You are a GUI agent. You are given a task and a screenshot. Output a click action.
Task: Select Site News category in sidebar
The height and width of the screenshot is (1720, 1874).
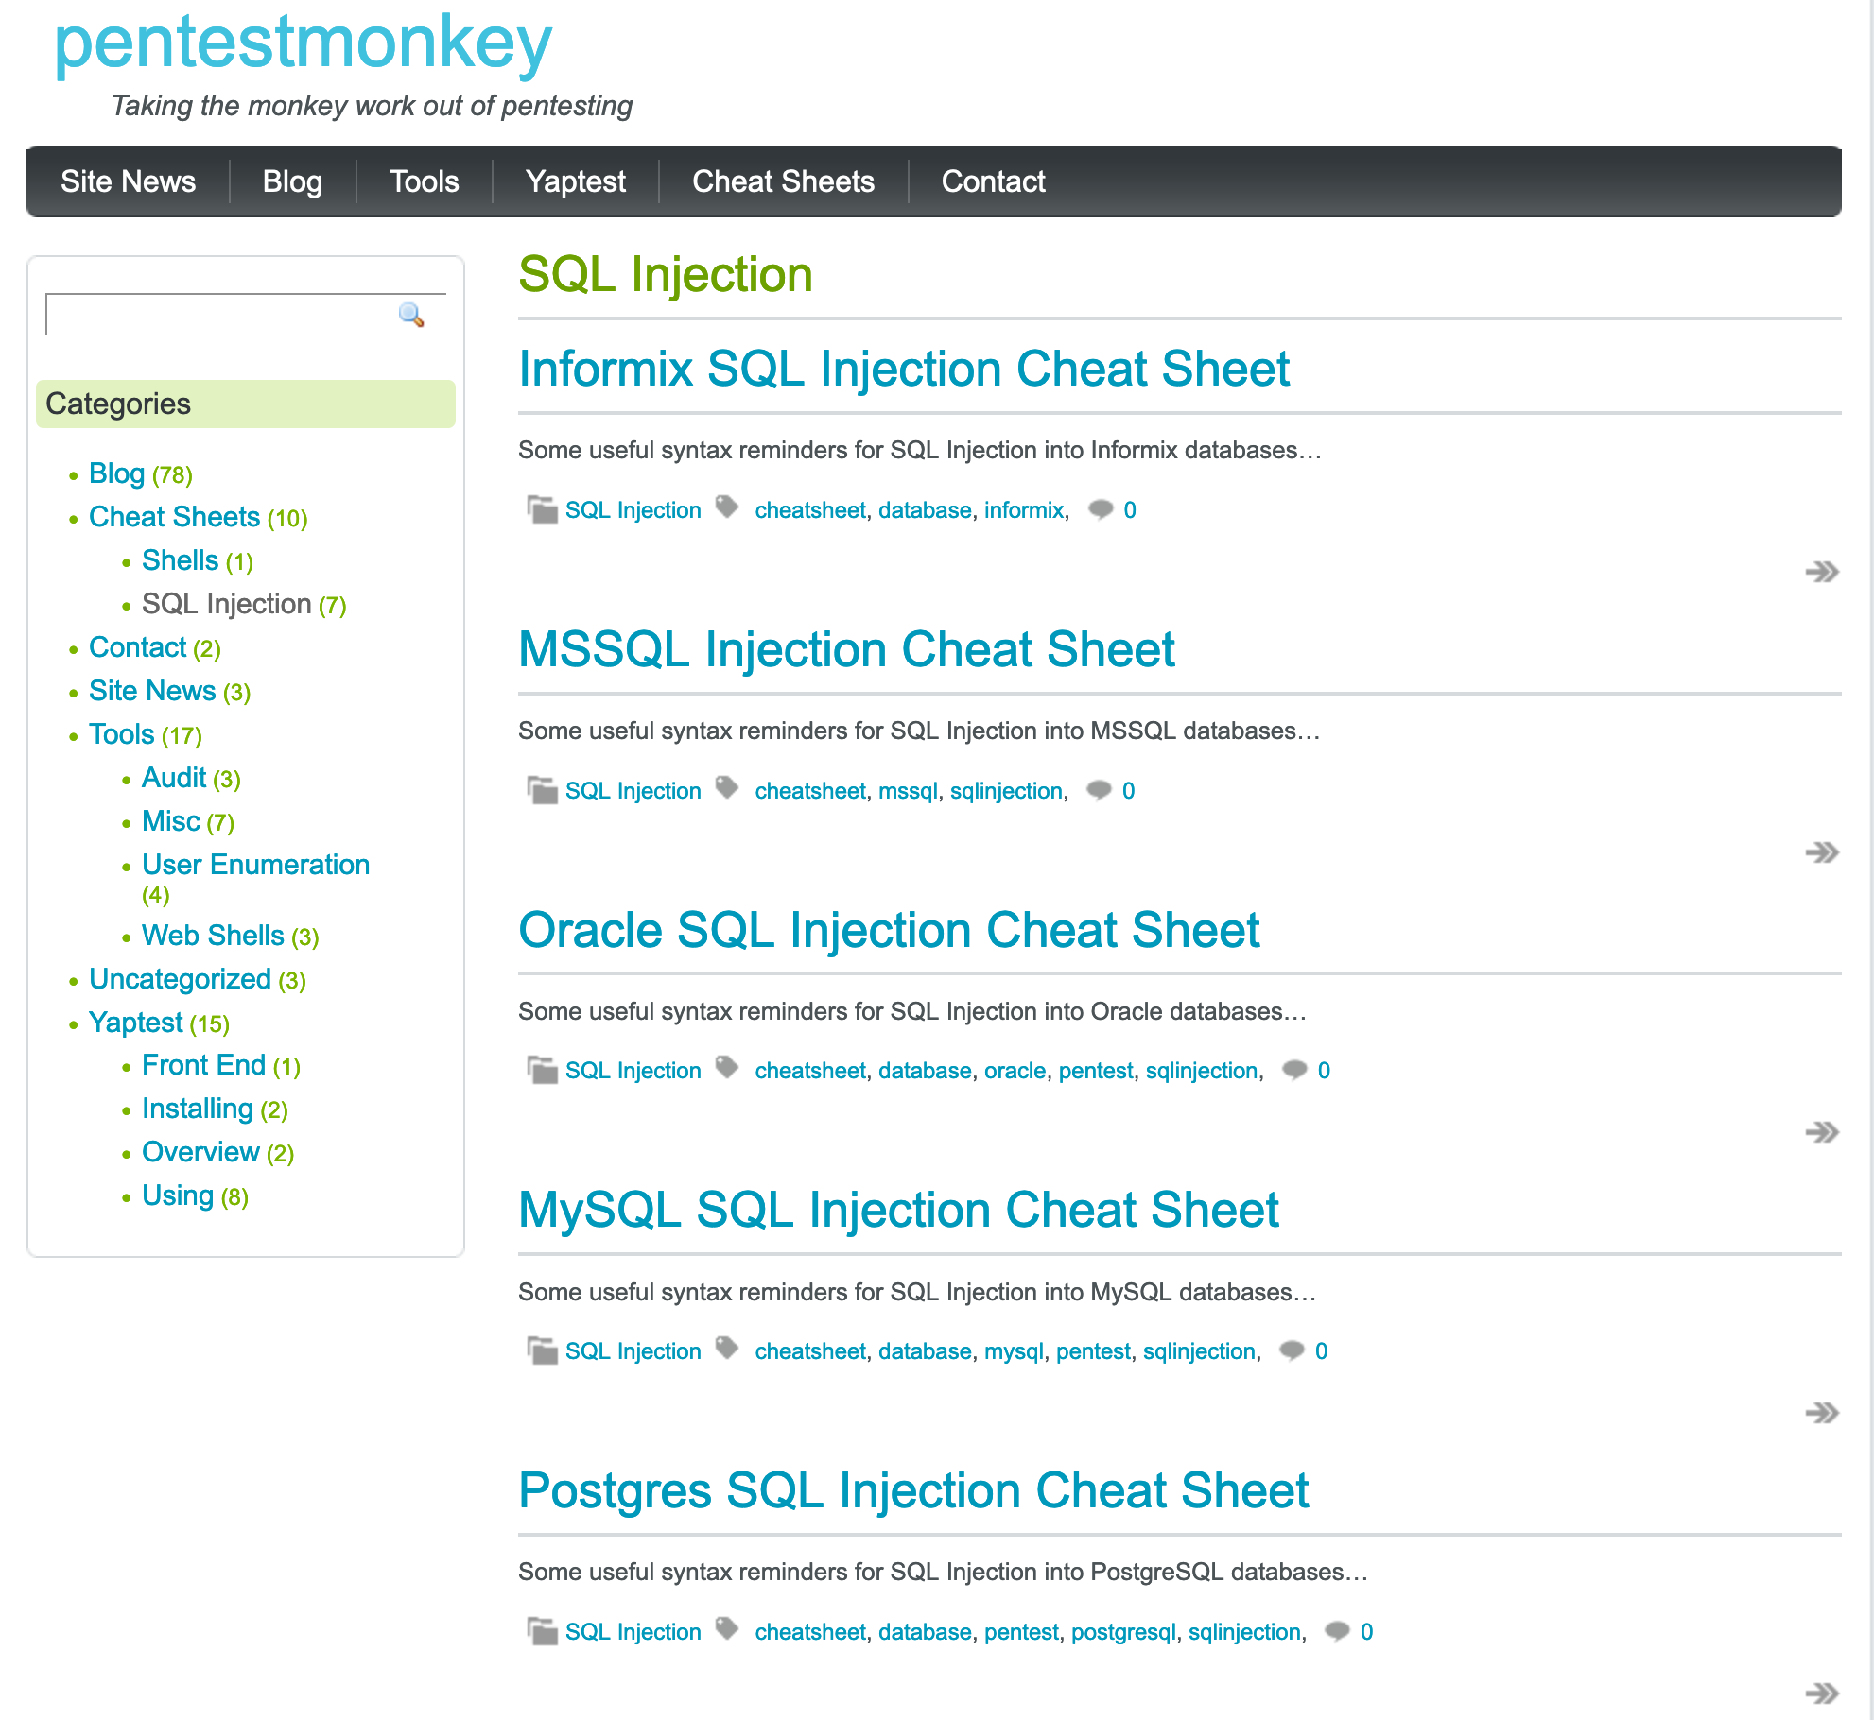click(153, 691)
